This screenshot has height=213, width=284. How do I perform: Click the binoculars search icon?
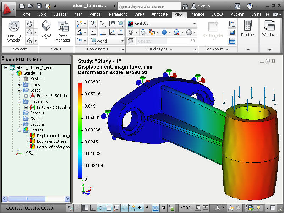185,6
